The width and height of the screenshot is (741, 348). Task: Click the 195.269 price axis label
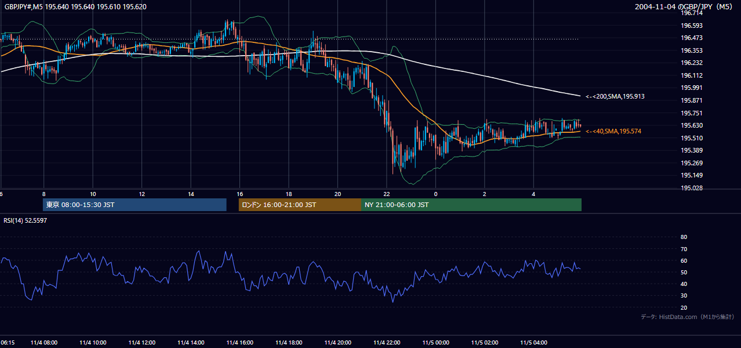tap(692, 163)
